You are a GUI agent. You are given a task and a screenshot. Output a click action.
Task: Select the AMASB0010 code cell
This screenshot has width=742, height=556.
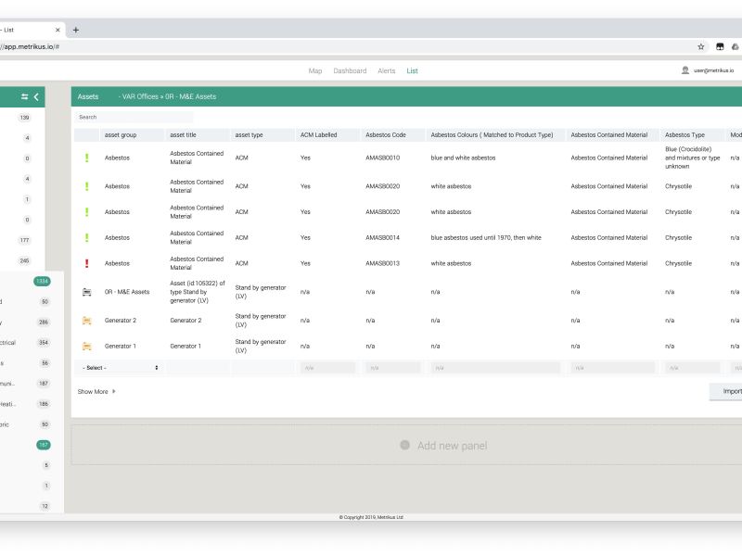(x=382, y=158)
